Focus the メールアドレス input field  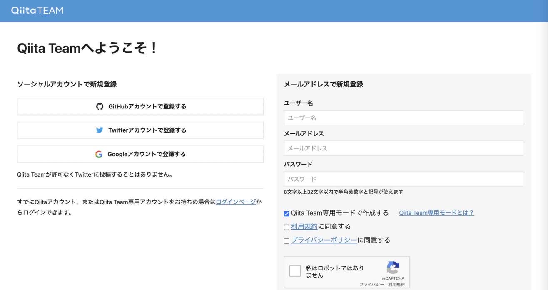coord(404,148)
